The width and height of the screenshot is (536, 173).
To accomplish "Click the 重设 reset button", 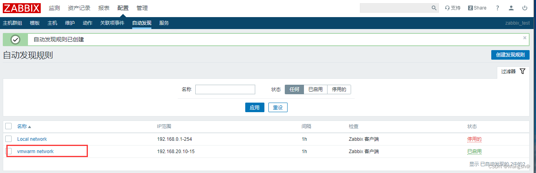I will pos(278,107).
